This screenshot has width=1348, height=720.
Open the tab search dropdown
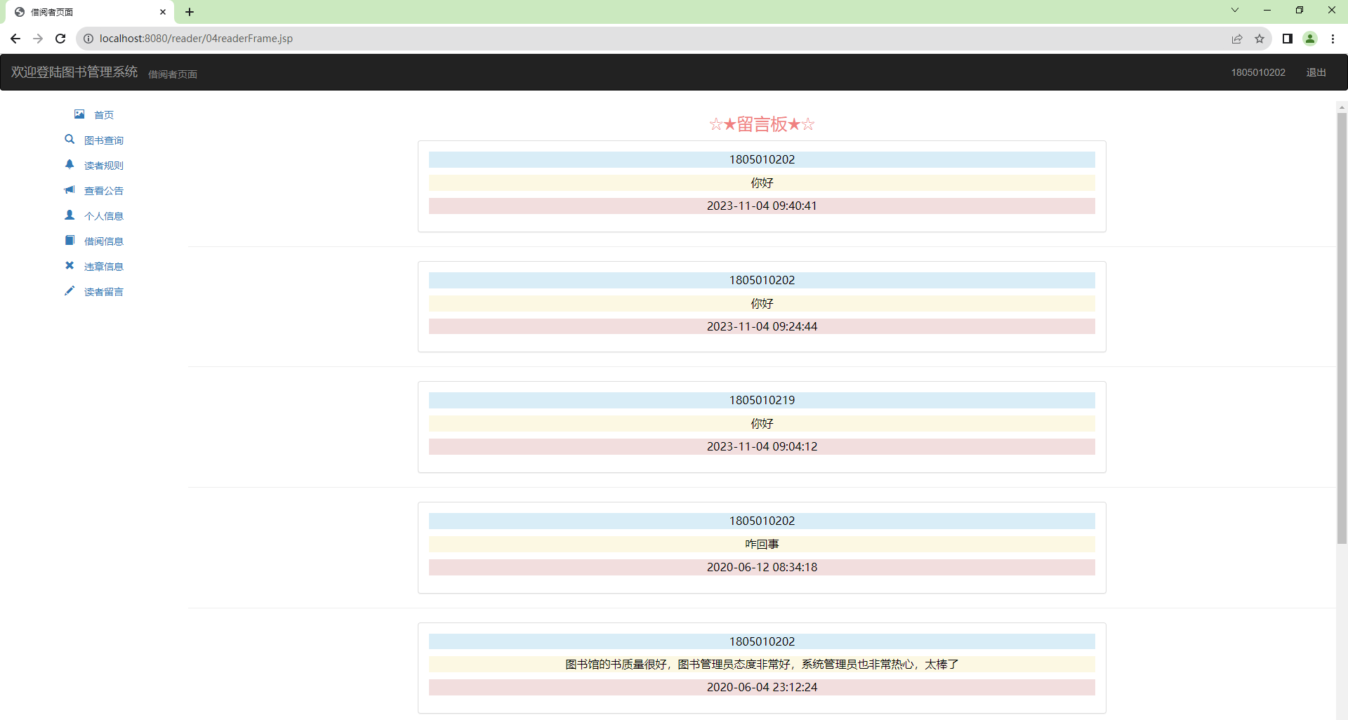1234,10
